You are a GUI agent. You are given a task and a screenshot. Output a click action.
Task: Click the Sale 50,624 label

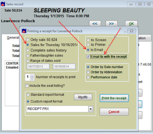13,11
